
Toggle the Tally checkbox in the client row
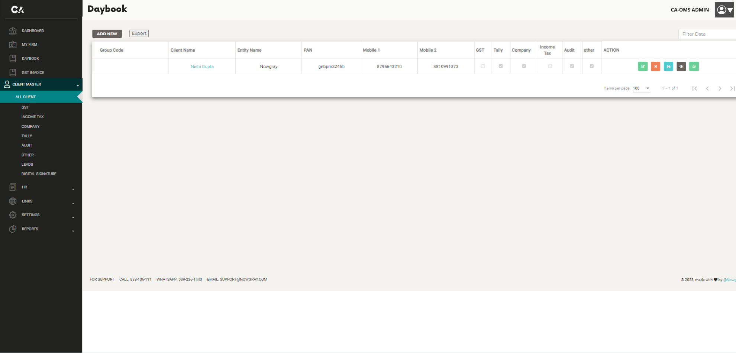[x=501, y=66]
